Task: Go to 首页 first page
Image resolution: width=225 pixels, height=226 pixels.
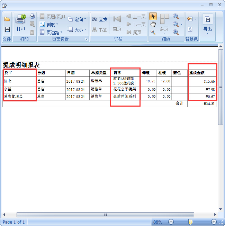Action: click(x=117, y=23)
